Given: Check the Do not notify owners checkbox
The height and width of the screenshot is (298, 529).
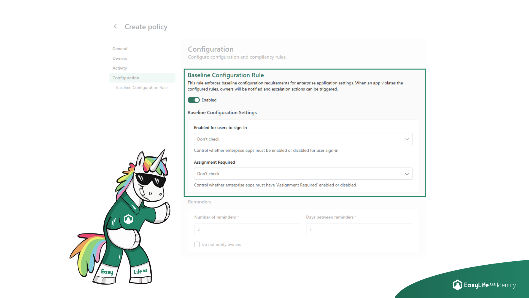Looking at the screenshot, I should click(x=197, y=244).
